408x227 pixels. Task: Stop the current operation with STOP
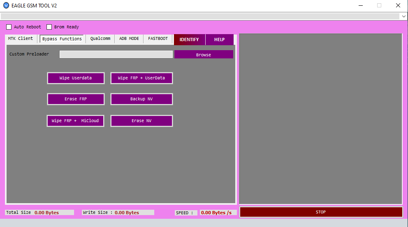click(321, 212)
